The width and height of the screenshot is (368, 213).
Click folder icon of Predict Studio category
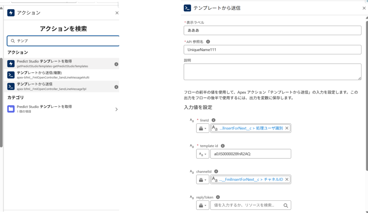[11, 109]
